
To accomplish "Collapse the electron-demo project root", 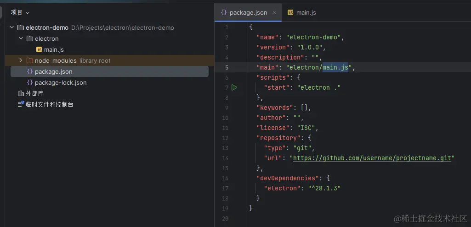I will [12, 27].
